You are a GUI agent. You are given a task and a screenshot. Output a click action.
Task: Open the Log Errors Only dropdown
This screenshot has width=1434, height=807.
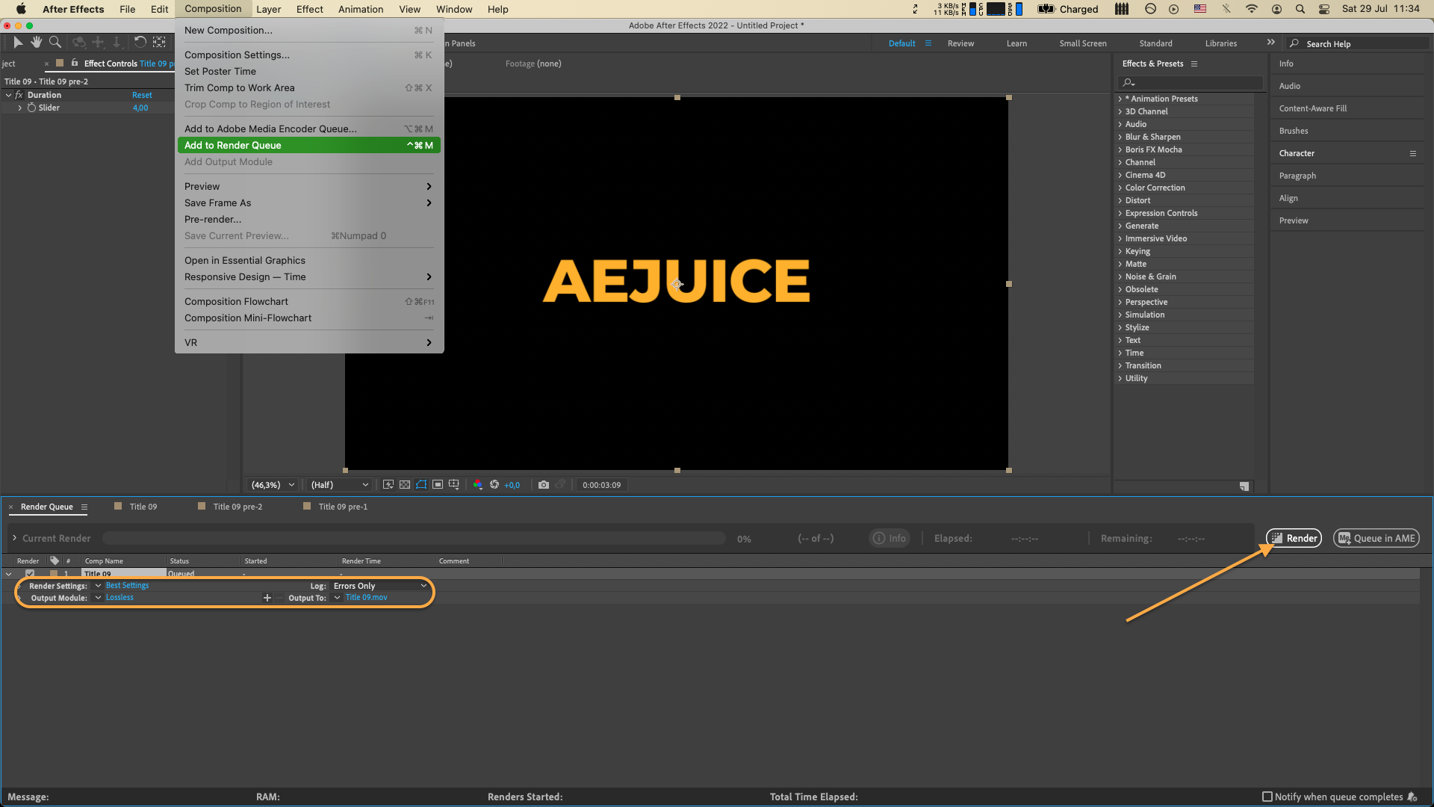[x=379, y=586]
